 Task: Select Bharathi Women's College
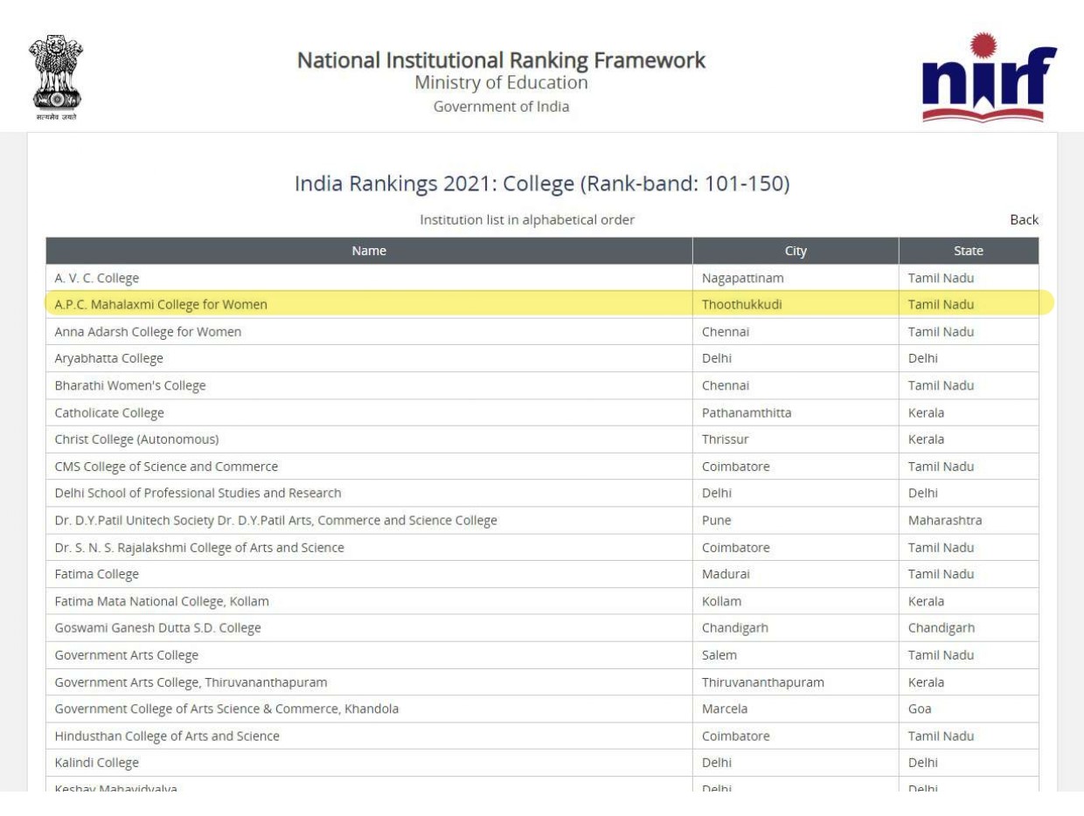coord(130,385)
